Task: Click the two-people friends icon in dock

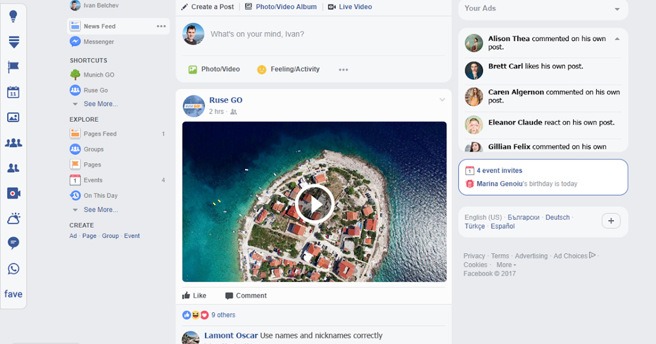Action: click(x=14, y=168)
